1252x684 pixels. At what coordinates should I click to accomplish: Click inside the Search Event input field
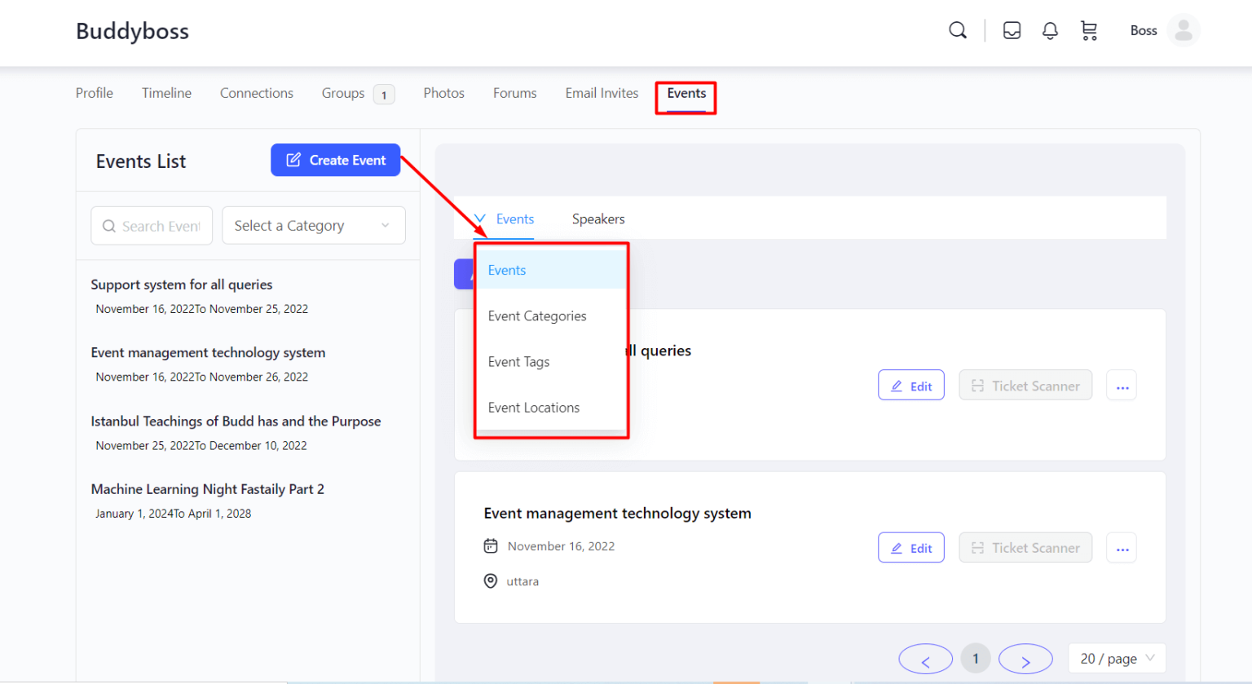[x=152, y=225]
